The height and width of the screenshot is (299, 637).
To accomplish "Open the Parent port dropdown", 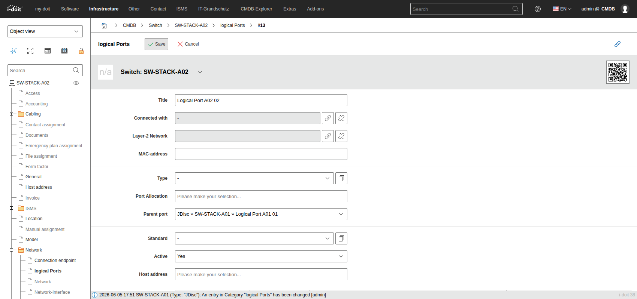I will pyautogui.click(x=261, y=214).
